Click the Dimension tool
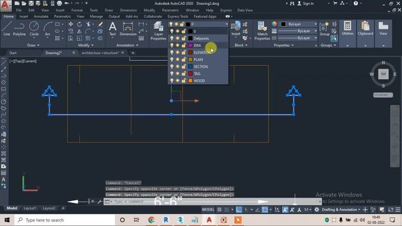This screenshot has height=226, width=402. (x=128, y=28)
